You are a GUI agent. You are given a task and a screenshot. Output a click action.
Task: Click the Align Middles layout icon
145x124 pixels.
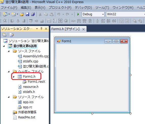click(x=36, y=21)
